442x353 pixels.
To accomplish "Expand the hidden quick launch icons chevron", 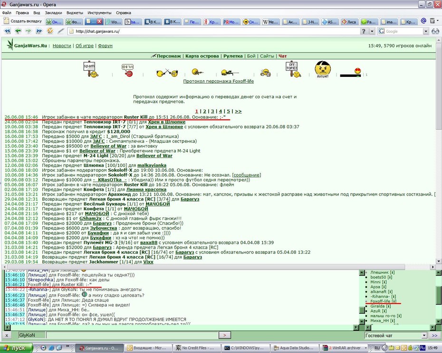I will (x=67, y=346).
